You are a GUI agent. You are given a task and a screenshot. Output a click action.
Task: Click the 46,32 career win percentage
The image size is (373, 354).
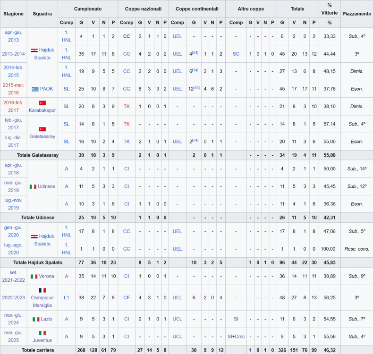point(330,350)
